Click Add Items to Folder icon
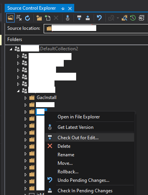 pos(48,18)
